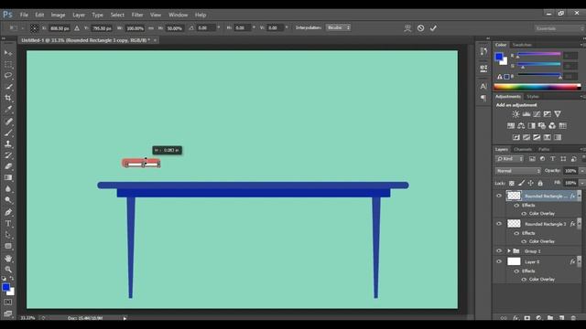This screenshot has width=586, height=329.
Task: Toggle lock all for the layer
Action: [540, 183]
